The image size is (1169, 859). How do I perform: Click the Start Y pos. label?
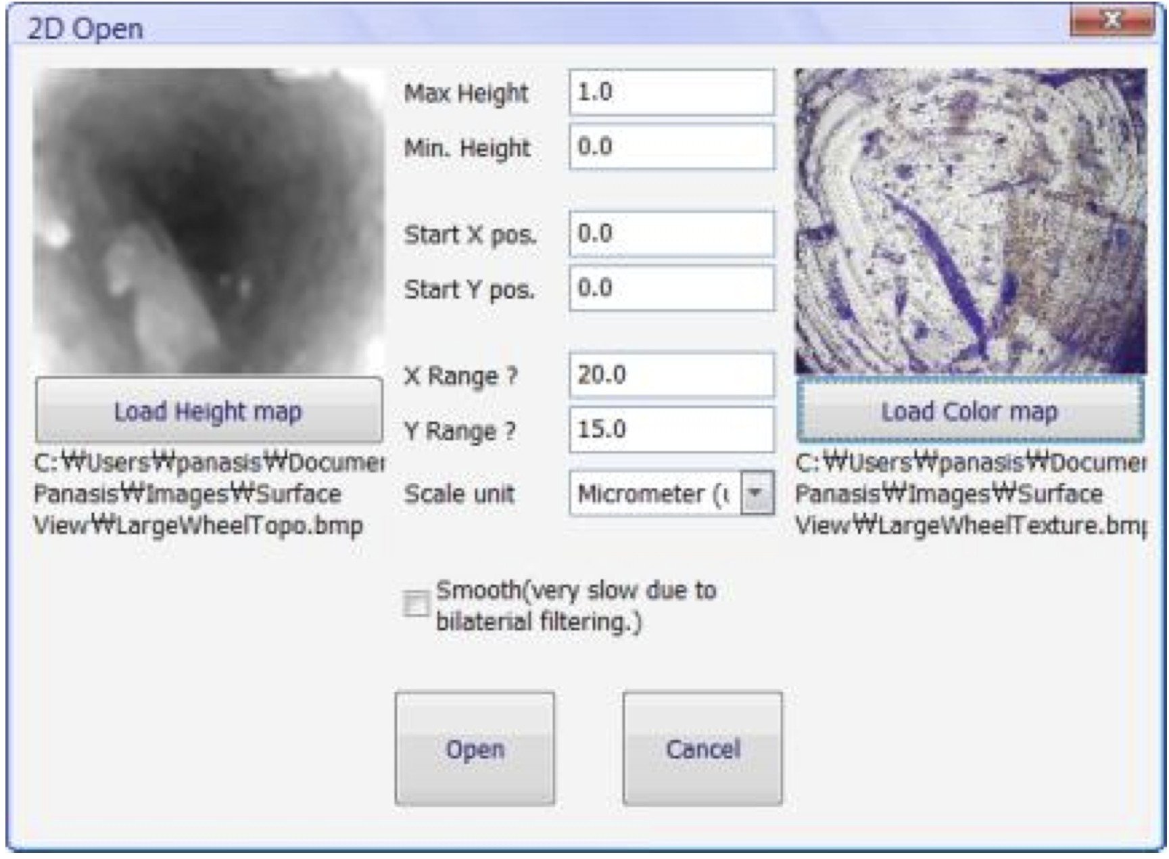(x=469, y=289)
